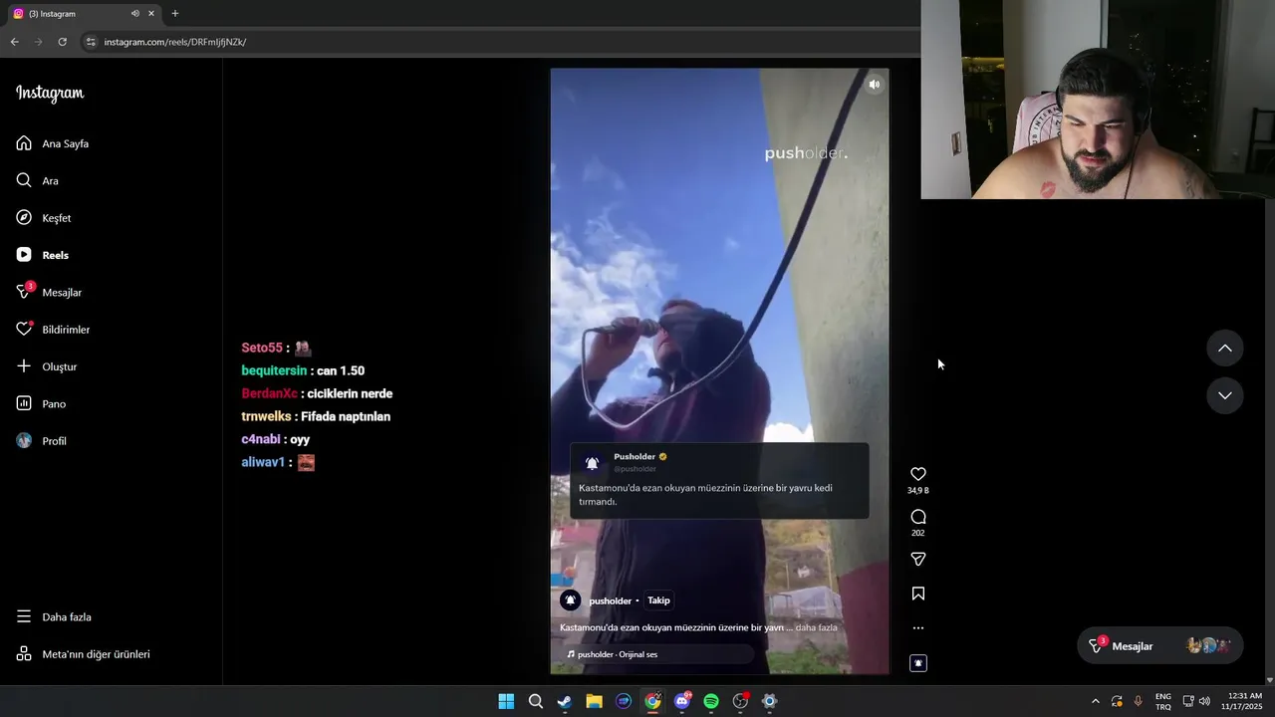
Task: Open reel more options three dots
Action: tap(918, 628)
